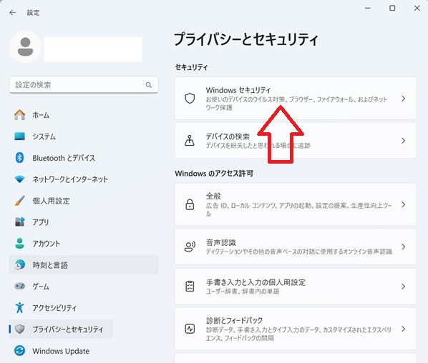Viewport: 428px width, 363px height.
Task: Click the アクセシビリティ figure icon
Action: (19, 307)
